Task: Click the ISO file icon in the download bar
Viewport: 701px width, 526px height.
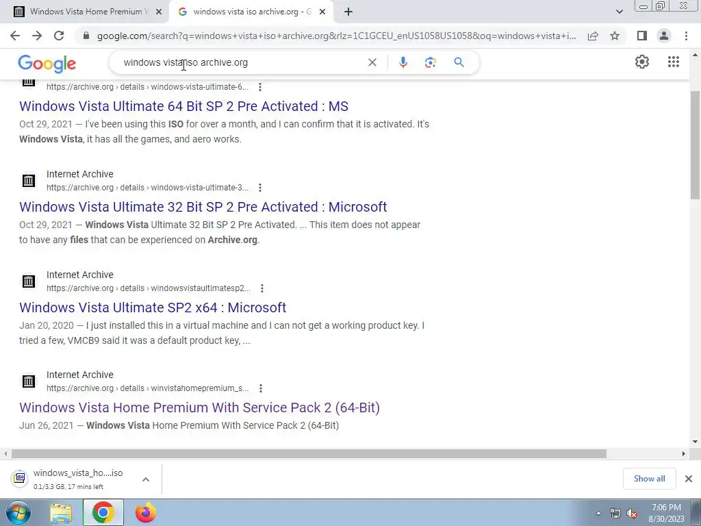Action: coord(20,478)
